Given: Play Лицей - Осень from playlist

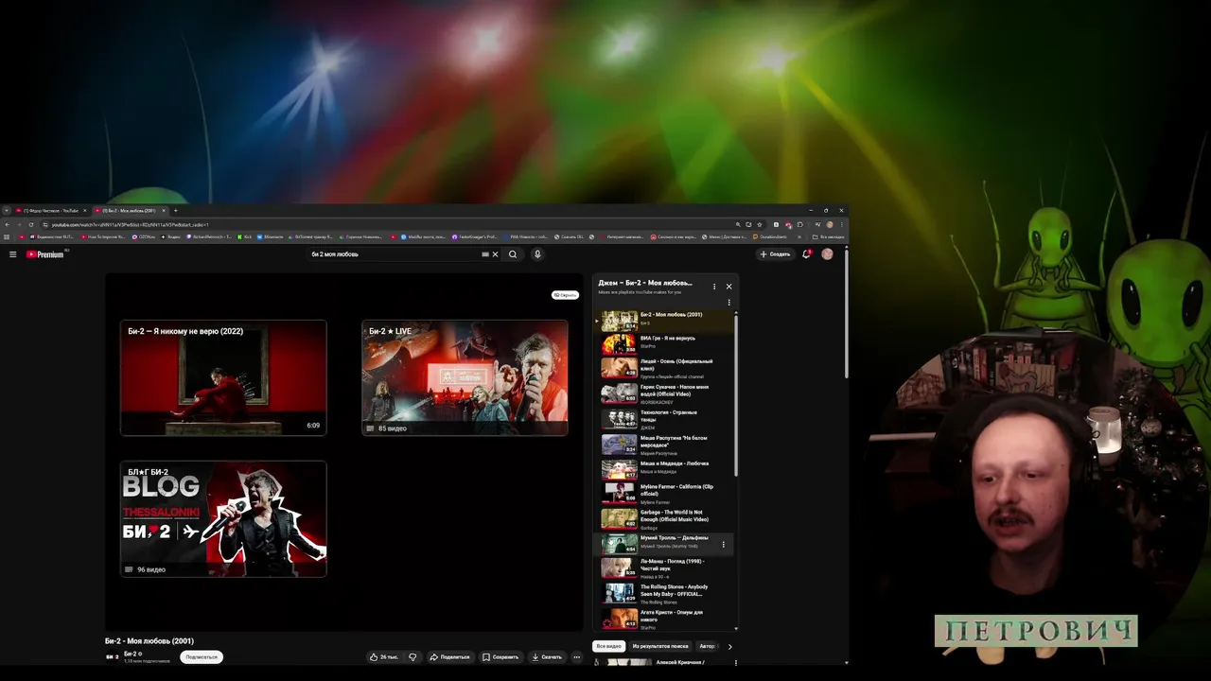Looking at the screenshot, I should tap(663, 368).
